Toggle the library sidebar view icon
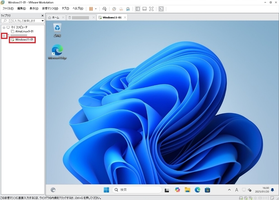 (x=137, y=9)
